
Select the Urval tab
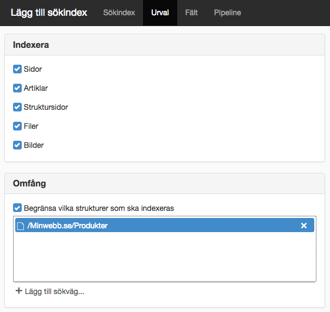[x=160, y=13]
